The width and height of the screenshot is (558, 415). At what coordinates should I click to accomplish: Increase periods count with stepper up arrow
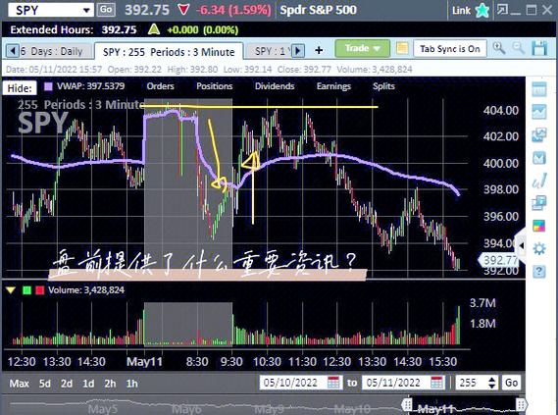492,380
